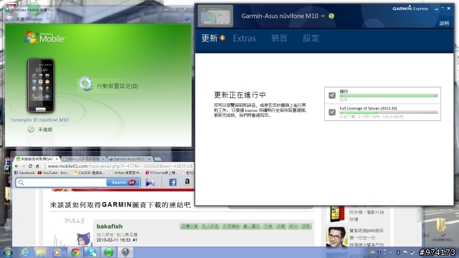Toggle the 備份 backup checkbox
Image resolution: width=459 pixels, height=258 pixels.
[x=332, y=95]
